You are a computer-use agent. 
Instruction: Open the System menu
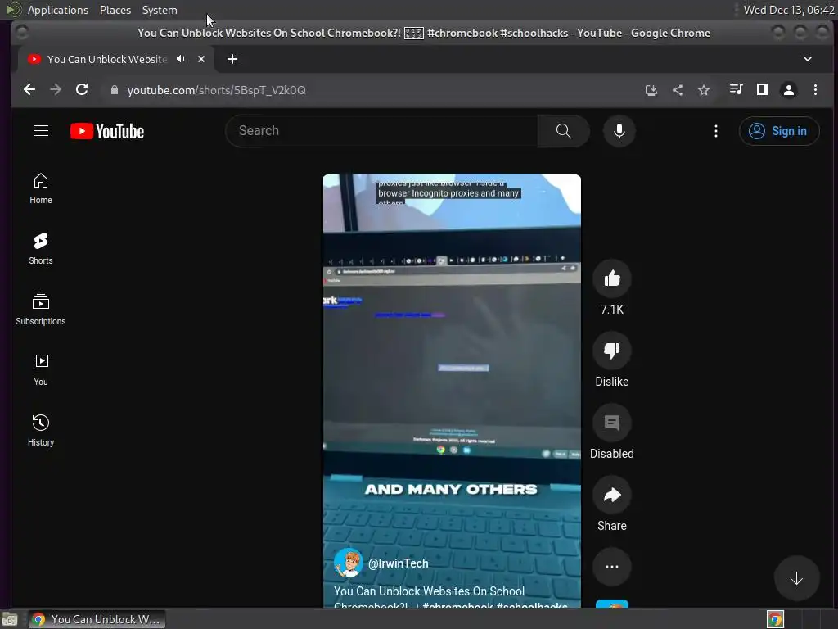tap(160, 10)
